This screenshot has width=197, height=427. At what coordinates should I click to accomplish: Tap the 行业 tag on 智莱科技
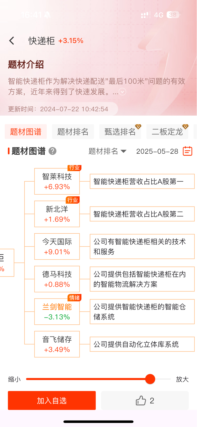tap(74, 167)
